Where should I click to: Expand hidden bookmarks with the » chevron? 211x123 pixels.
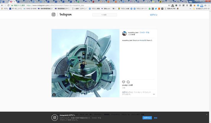[190, 9]
